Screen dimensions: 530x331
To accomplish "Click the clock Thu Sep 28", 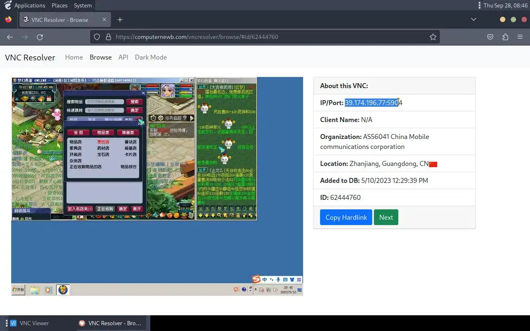I will pyautogui.click(x=506, y=5).
